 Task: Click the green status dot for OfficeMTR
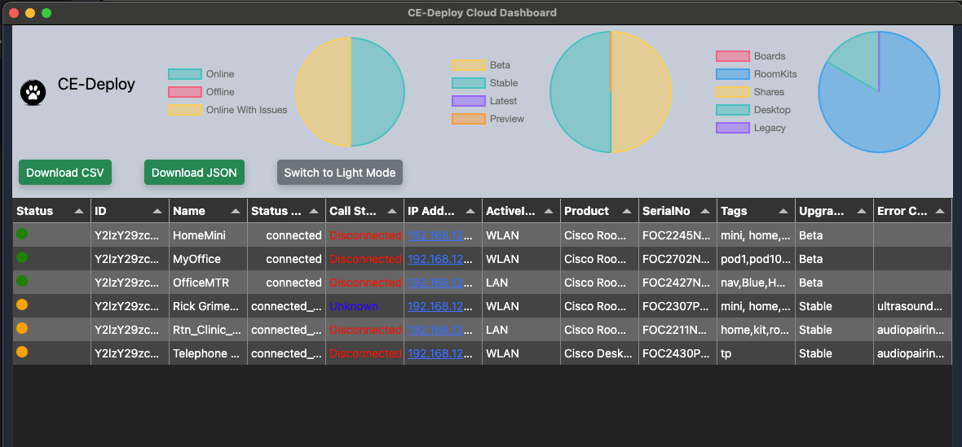(22, 282)
